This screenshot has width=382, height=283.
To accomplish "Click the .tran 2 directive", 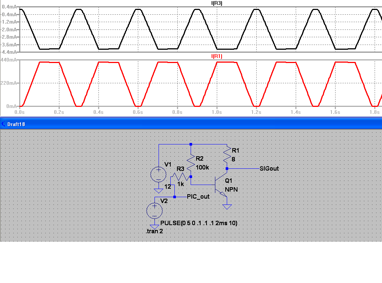I will coord(154,231).
